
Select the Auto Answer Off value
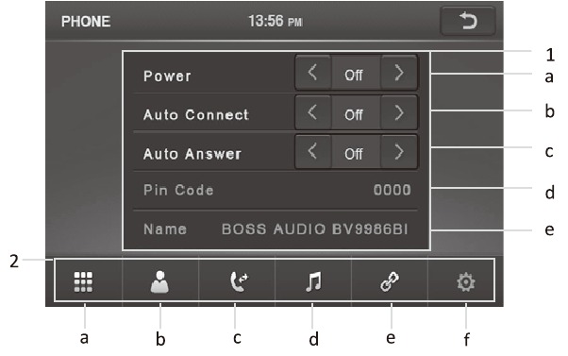click(354, 154)
